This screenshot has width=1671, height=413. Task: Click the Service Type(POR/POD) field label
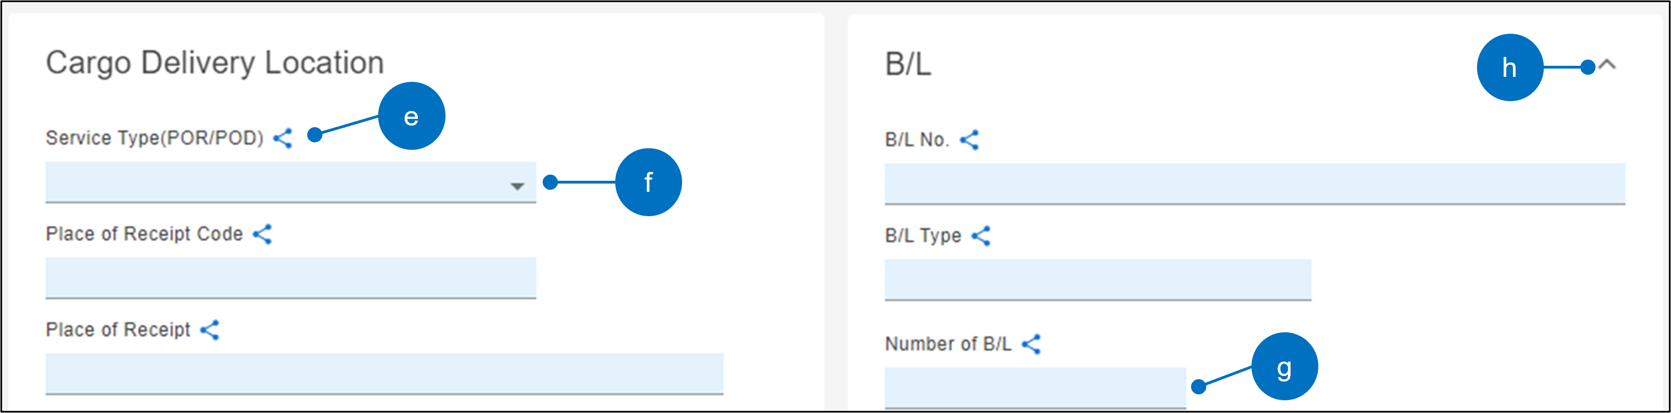[154, 138]
